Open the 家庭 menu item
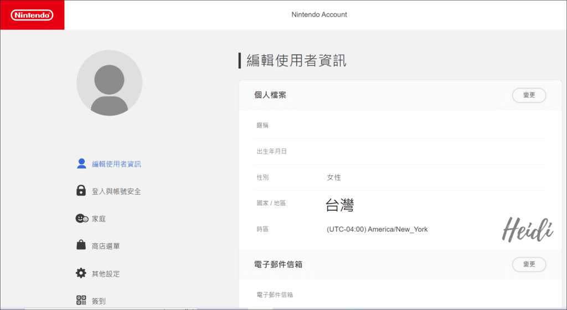 tap(99, 219)
